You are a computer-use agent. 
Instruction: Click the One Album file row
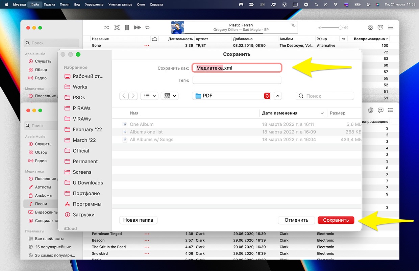click(237, 124)
